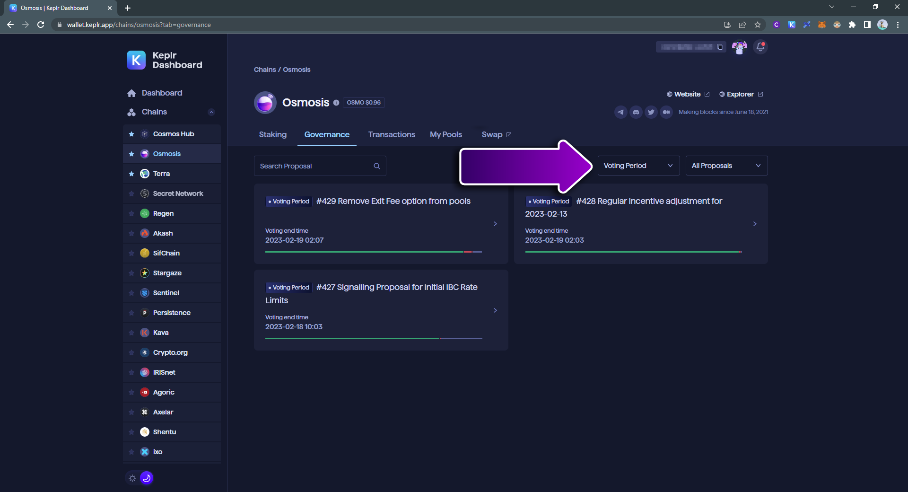
Task: Reload the page in the browser
Action: [x=41, y=25]
